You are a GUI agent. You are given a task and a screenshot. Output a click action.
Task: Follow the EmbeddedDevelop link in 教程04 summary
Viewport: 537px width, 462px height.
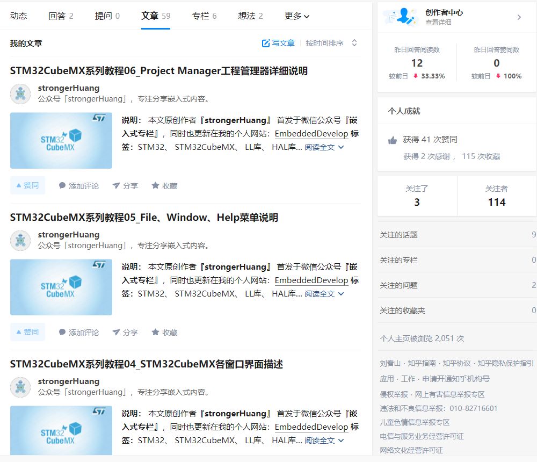[x=311, y=427]
